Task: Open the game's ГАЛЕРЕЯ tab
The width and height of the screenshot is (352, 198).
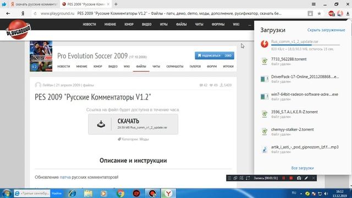Action: click(x=195, y=67)
